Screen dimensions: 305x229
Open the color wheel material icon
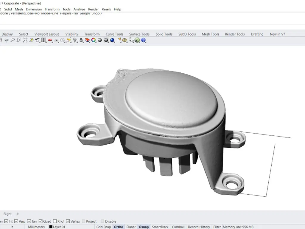(x=94, y=40)
